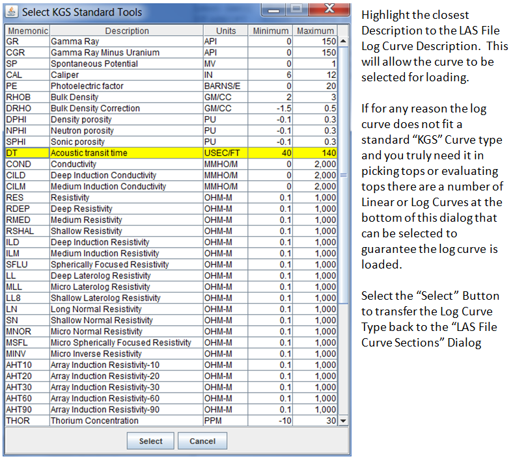Click the Java icon in title bar
Viewport: 513px width, 461px height.
[12, 12]
